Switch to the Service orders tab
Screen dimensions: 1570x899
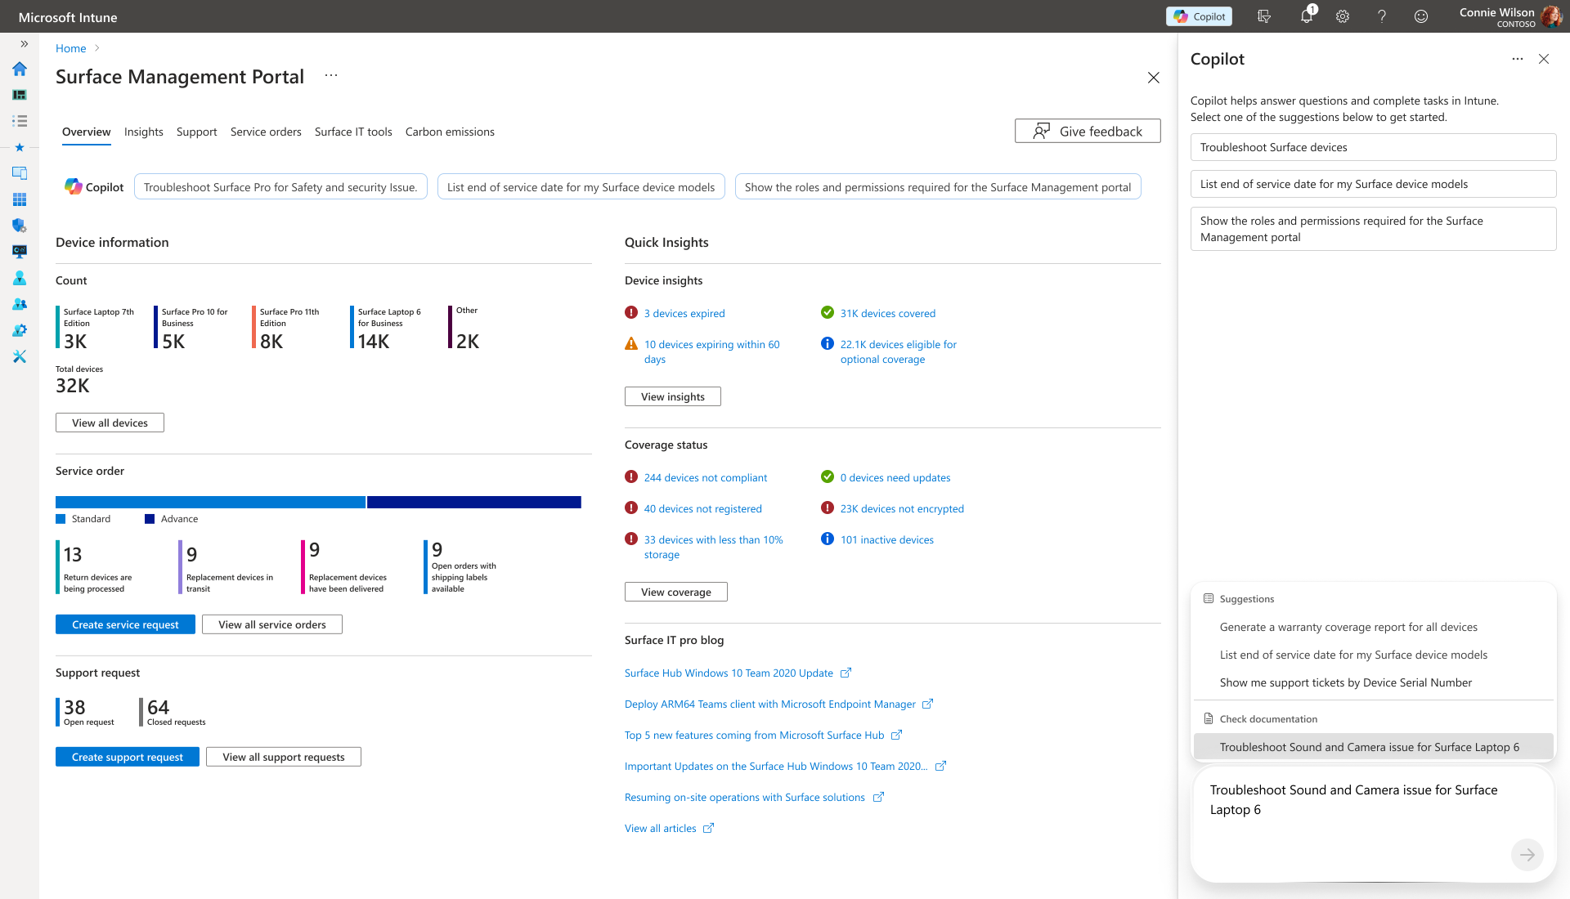tap(266, 132)
